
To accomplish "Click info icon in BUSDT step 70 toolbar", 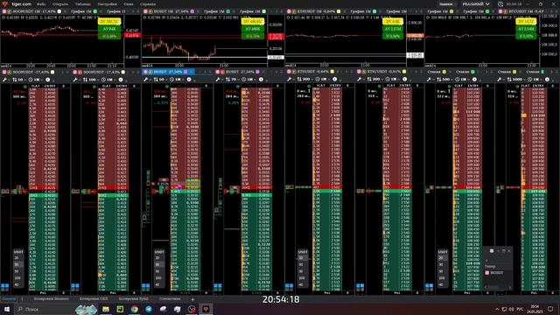I will point(261,80).
